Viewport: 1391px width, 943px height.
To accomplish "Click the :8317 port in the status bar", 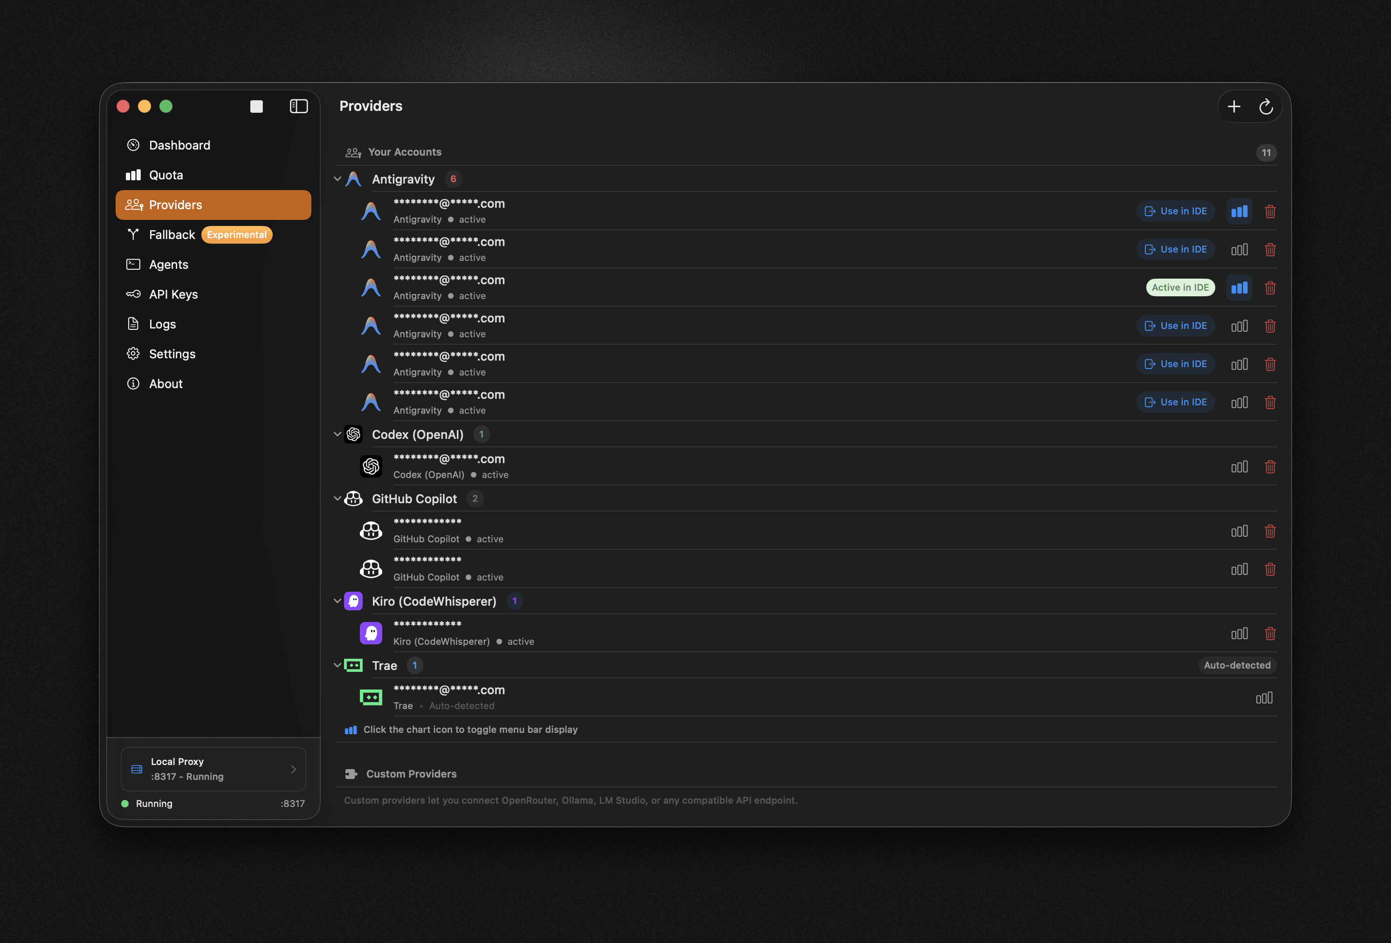I will [292, 804].
